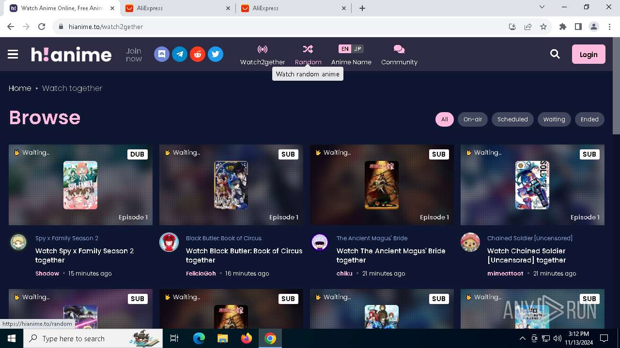The image size is (620, 348).
Task: Switch anime name language to JP
Action: (357, 49)
